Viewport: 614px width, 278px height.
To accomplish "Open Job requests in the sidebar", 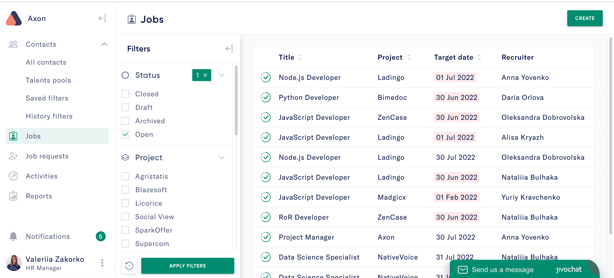I will point(47,156).
